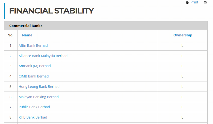Open Hong Leong Bank Berhad link
This screenshot has height=124, width=213.
pos(39,87)
